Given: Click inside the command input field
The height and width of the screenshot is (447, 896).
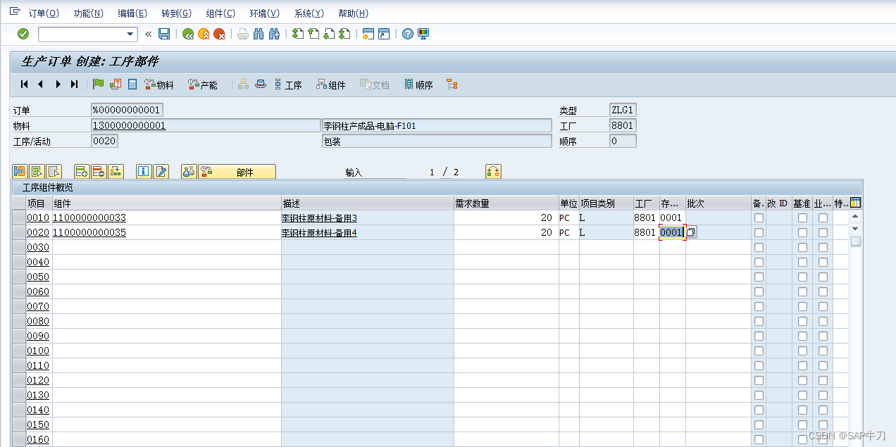Looking at the screenshot, I should pyautogui.click(x=81, y=34).
